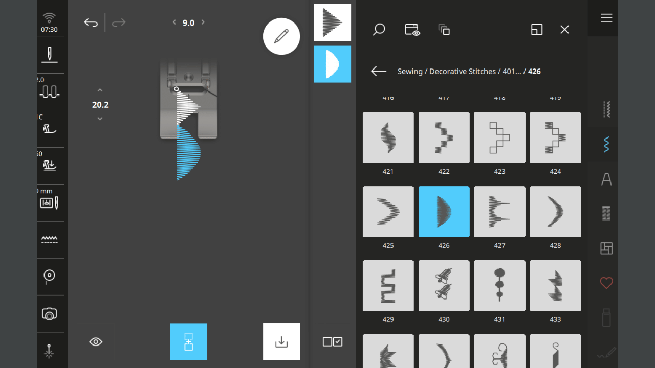Screen dimensions: 655x368
Task: Switch to quilting stitches tab
Action: (x=606, y=248)
